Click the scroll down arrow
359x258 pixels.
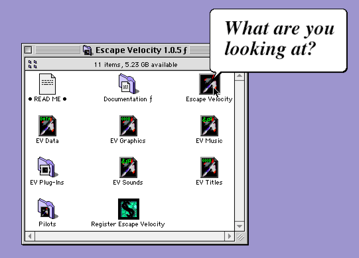pos(240,226)
